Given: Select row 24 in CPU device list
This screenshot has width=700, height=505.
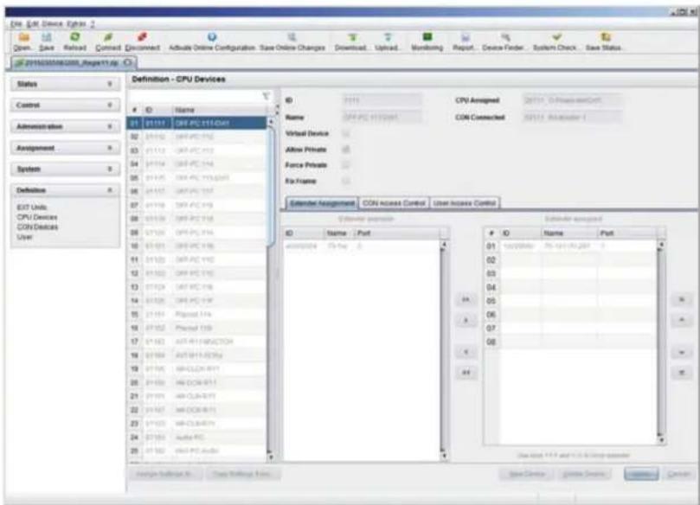Looking at the screenshot, I should point(197,438).
